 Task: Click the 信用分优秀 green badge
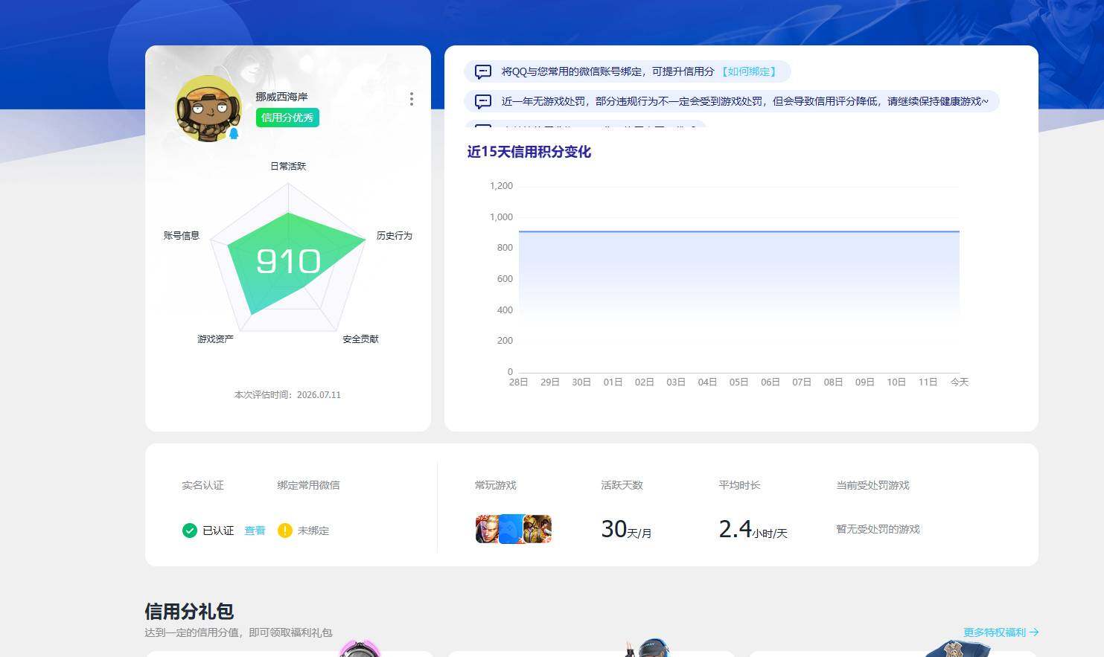pos(287,118)
